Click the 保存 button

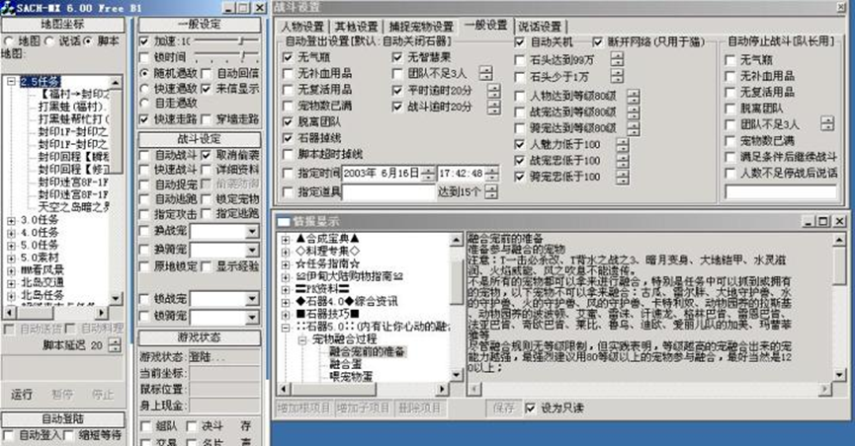503,408
